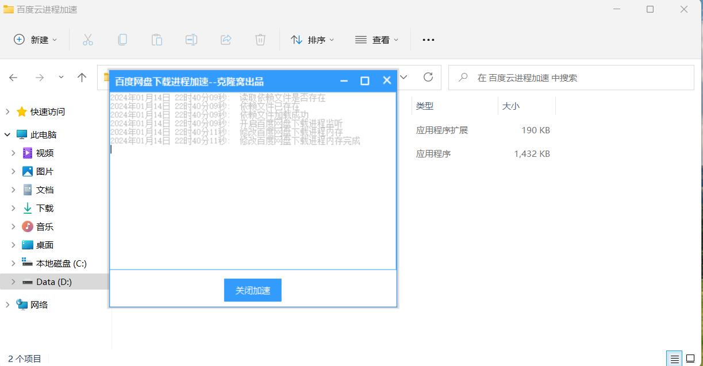Expand the 视频 folder node
703x366 pixels.
tap(13, 153)
